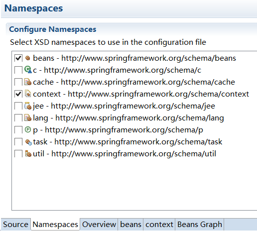This screenshot has height=231, width=257.
Task: Select the schema/p row text
Action: click(118, 130)
